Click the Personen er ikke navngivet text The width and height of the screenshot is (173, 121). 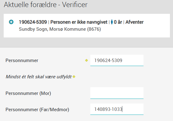coord(79,22)
